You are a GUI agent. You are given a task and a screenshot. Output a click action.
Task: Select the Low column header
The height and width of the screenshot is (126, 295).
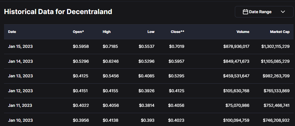click(151, 32)
